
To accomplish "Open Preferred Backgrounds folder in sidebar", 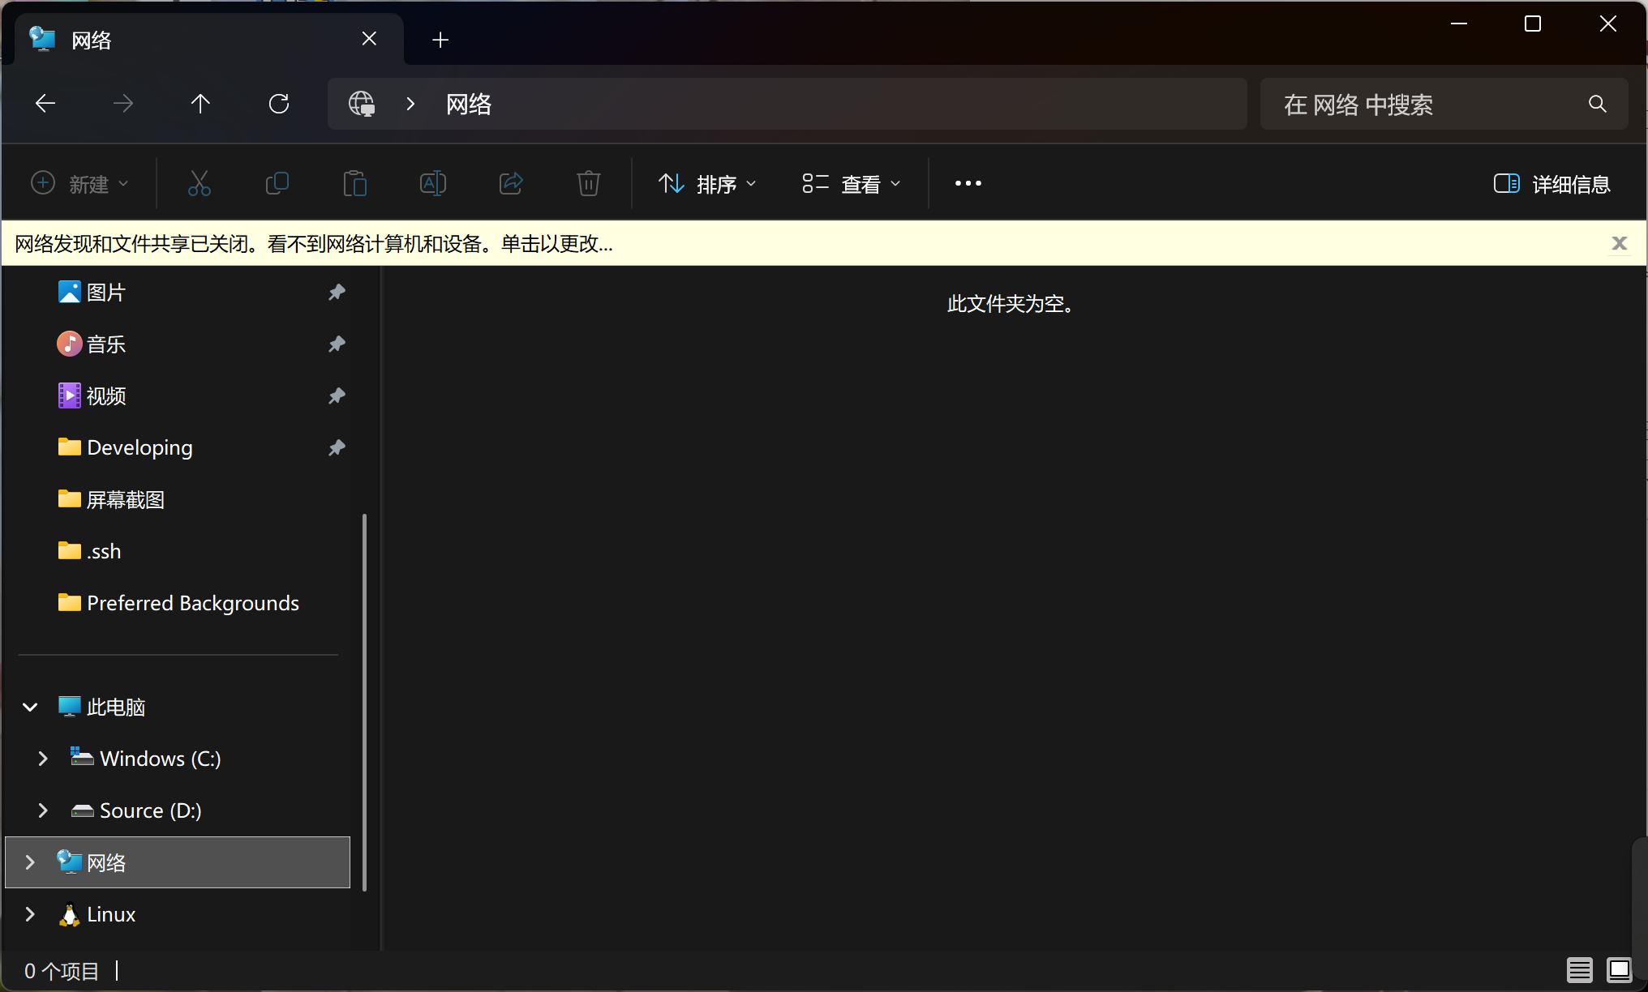I will coord(178,603).
